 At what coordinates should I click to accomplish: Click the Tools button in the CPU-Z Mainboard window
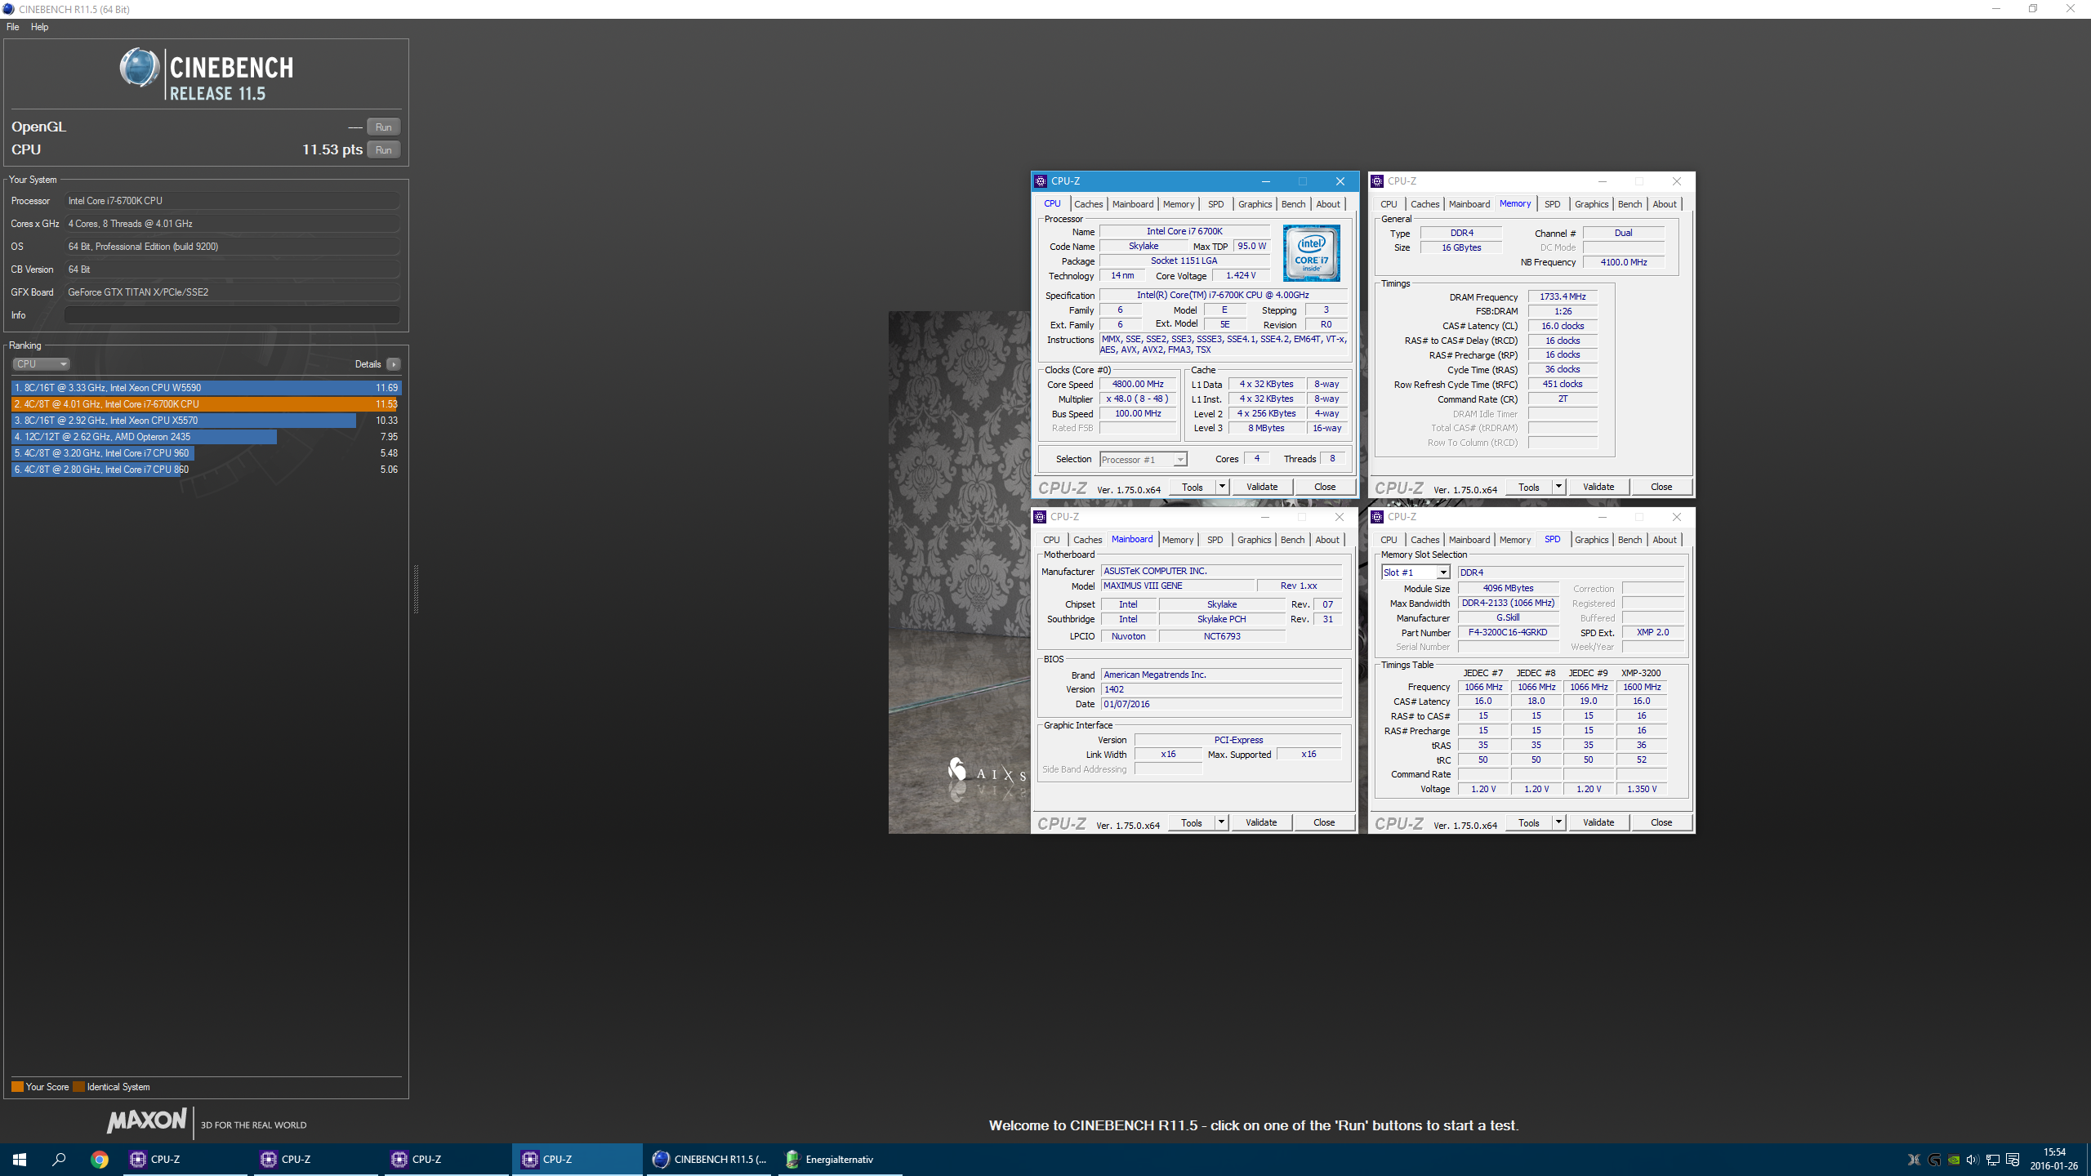(x=1192, y=822)
